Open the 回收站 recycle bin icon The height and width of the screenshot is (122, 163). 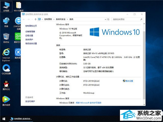coord(6,38)
